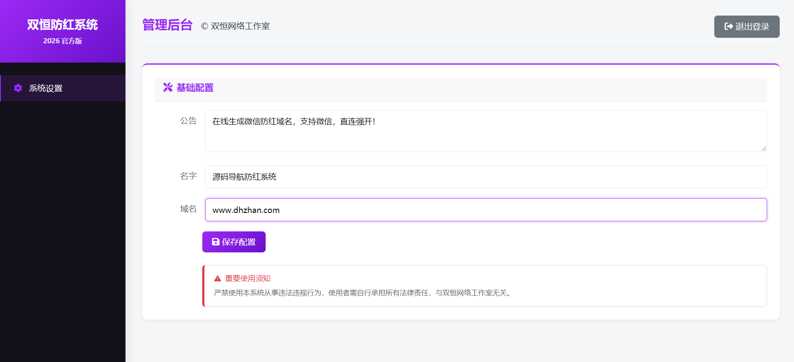Click the gear icon beside 系统设置

(x=18, y=88)
